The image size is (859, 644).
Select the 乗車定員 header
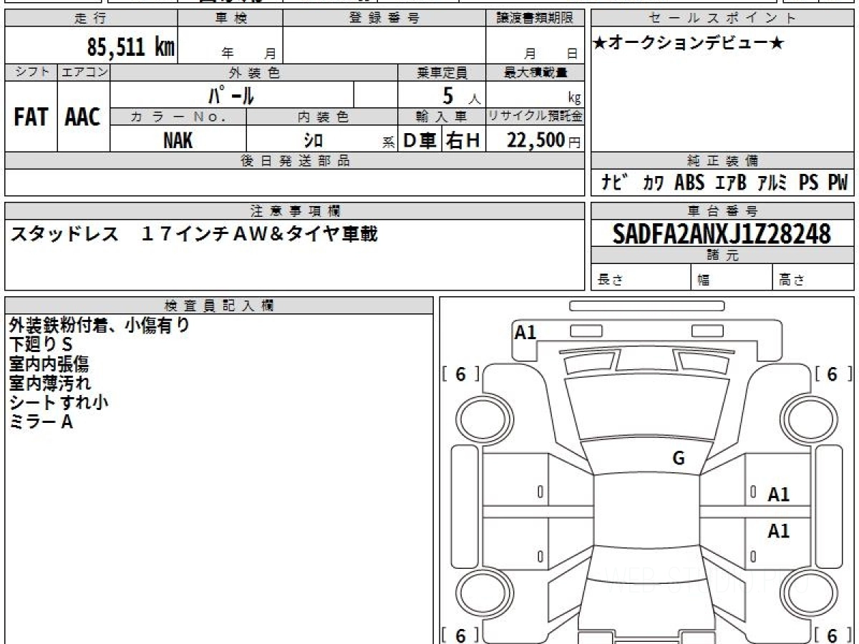[x=442, y=72]
